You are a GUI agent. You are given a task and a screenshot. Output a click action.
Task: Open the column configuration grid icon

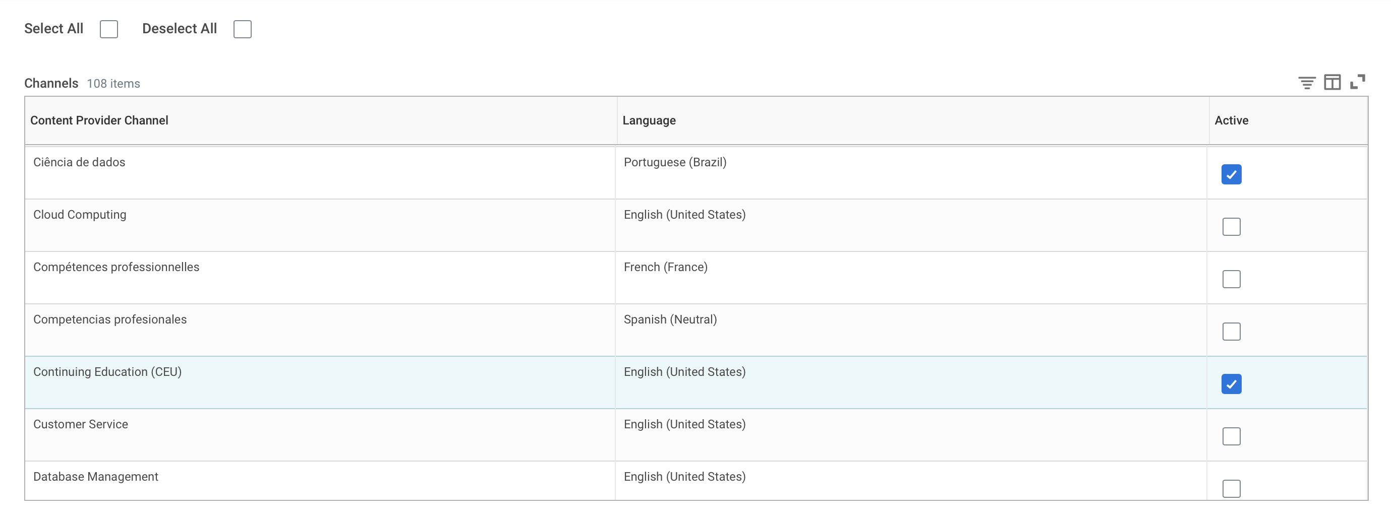(x=1331, y=83)
